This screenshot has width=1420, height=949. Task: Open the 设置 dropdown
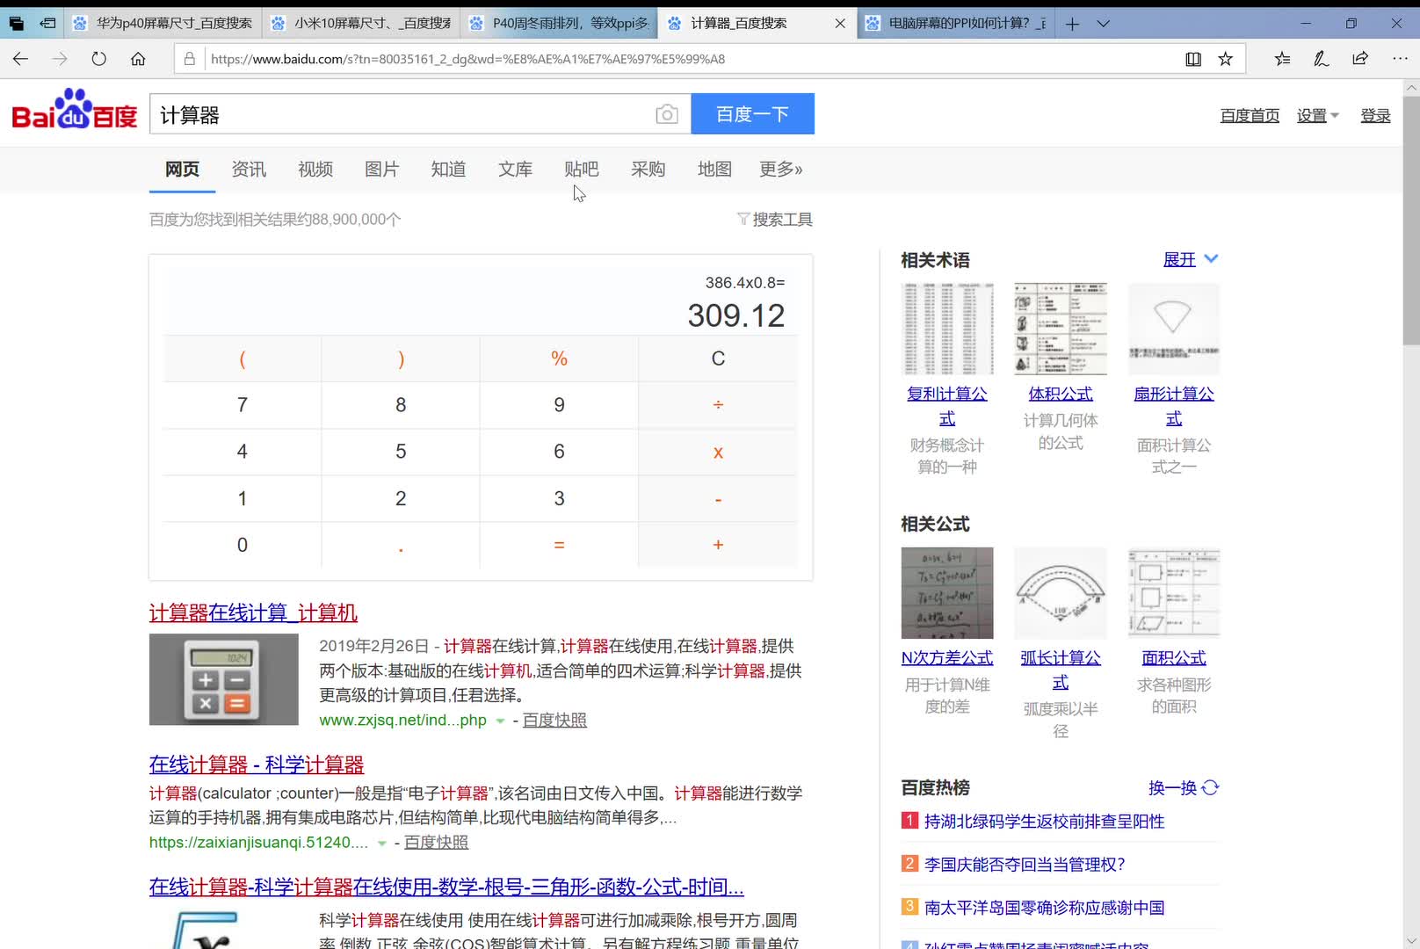[x=1317, y=116]
